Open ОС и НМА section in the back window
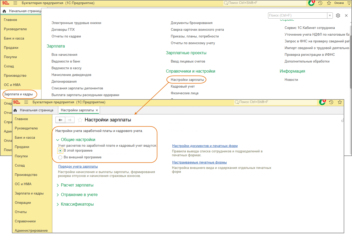The height and width of the screenshot is (234, 352). click(x=12, y=85)
